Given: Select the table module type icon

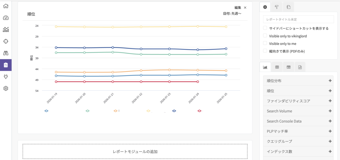Looking at the screenshot, I should (277, 67).
